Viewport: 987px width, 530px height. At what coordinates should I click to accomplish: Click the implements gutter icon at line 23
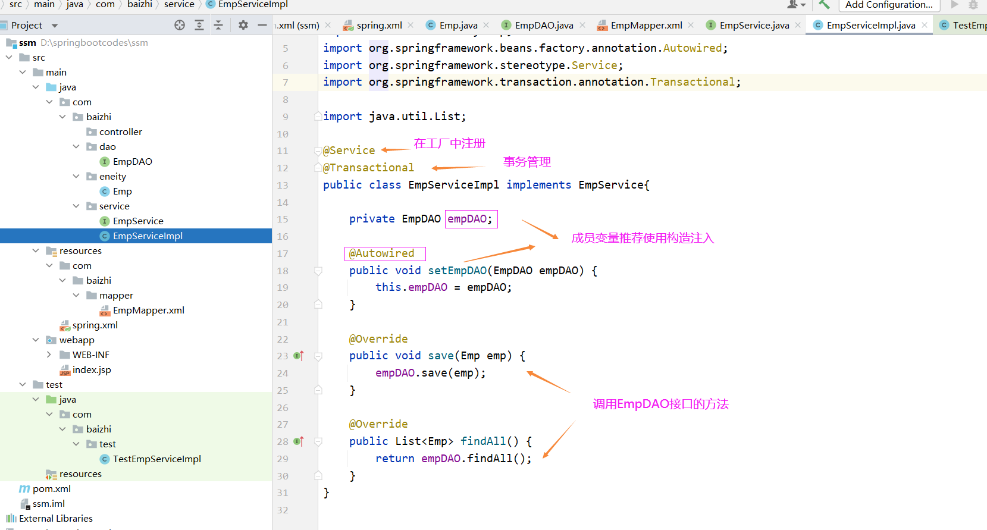[x=299, y=356]
